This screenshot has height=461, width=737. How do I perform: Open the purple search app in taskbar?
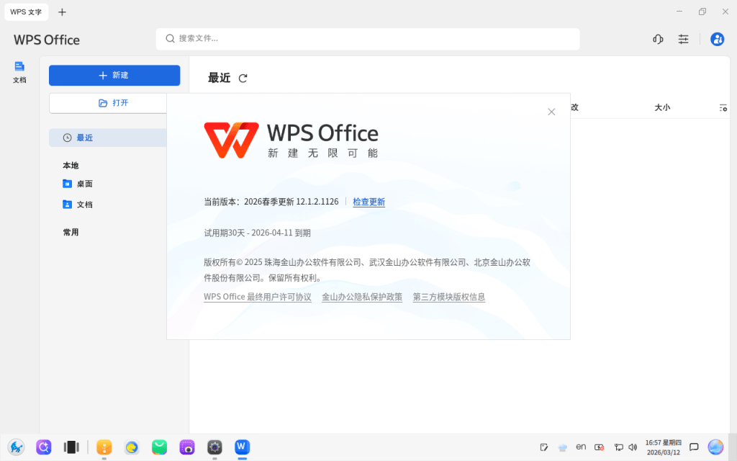[x=44, y=447]
